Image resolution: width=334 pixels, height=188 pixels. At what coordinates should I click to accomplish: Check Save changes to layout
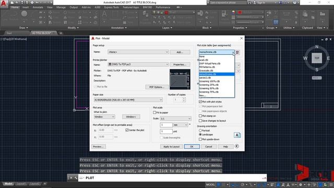(x=200, y=121)
